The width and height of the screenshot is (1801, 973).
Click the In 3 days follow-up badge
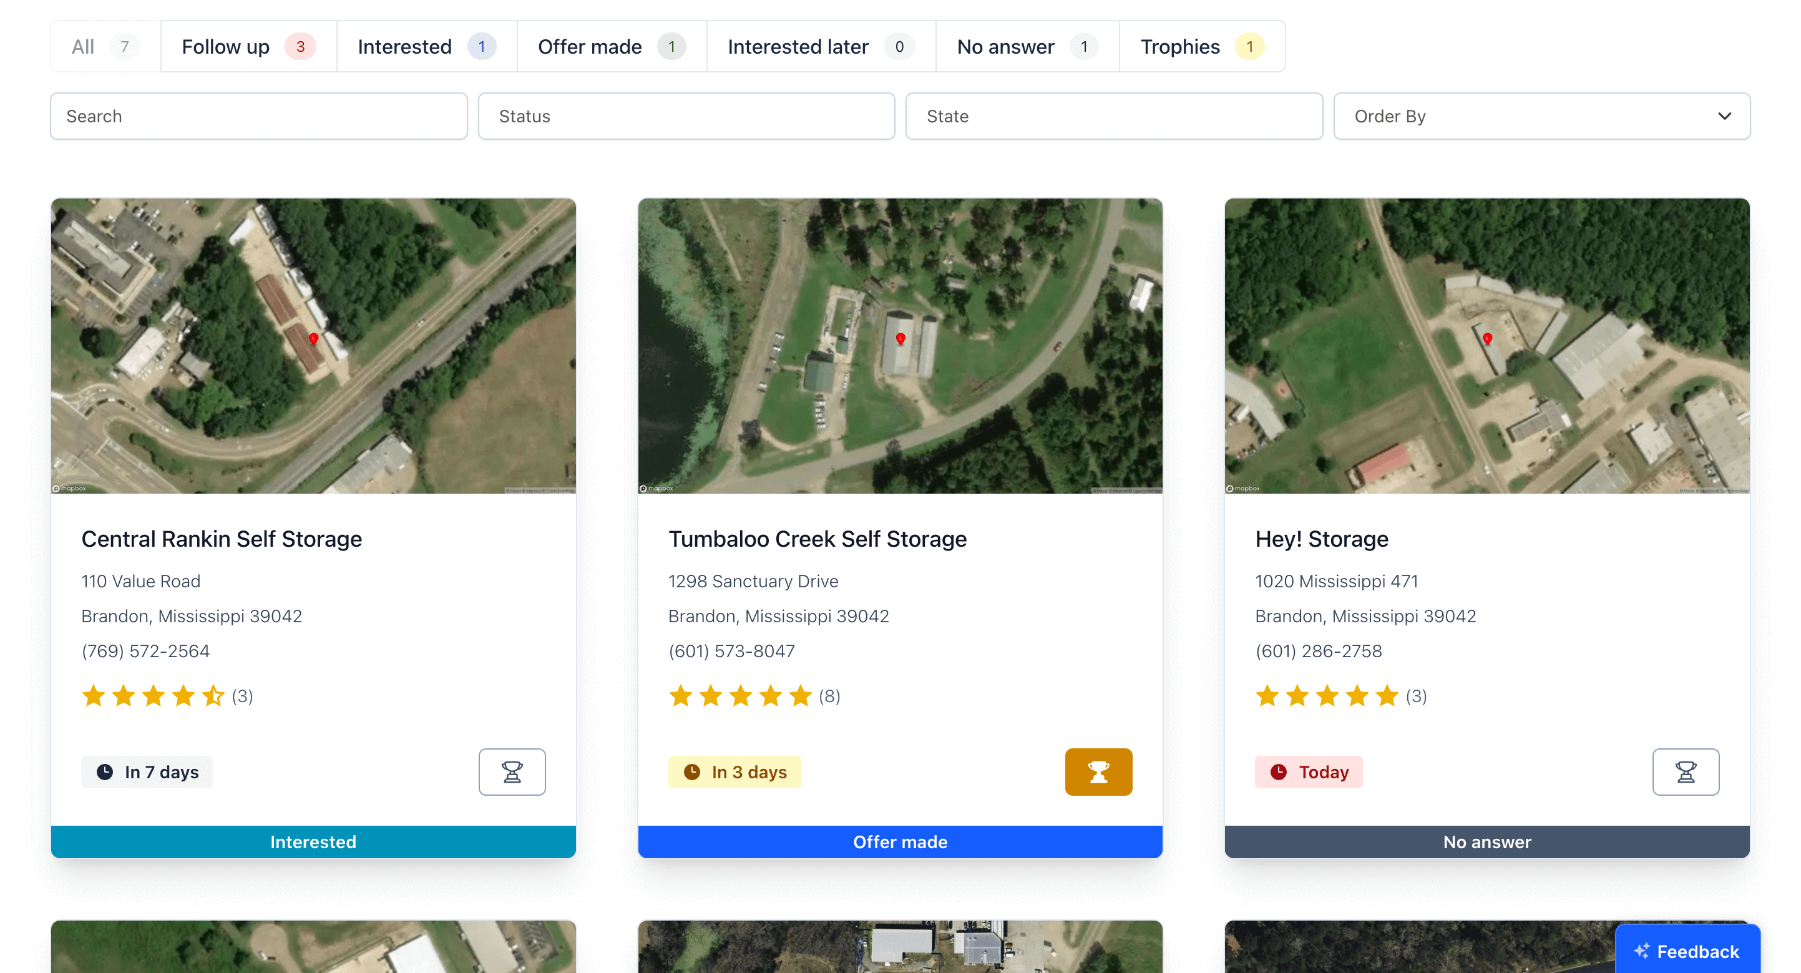pos(734,771)
